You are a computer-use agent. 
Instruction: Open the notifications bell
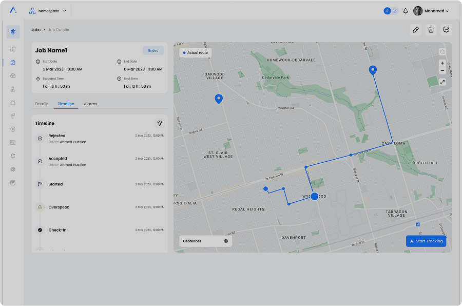pos(406,11)
